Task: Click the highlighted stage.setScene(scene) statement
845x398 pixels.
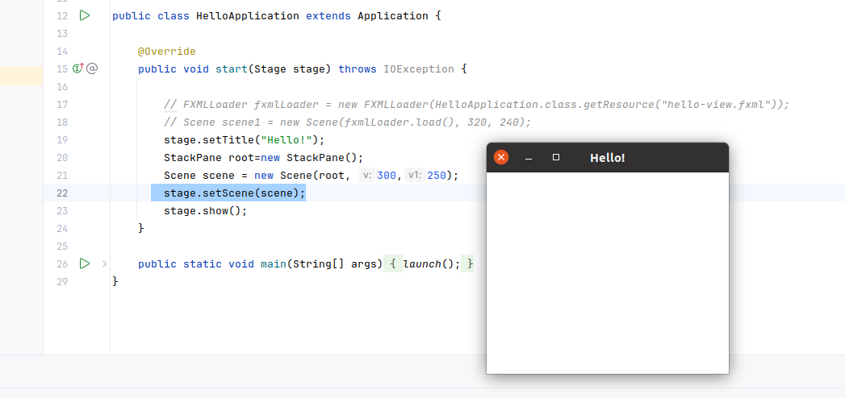Action: point(234,193)
